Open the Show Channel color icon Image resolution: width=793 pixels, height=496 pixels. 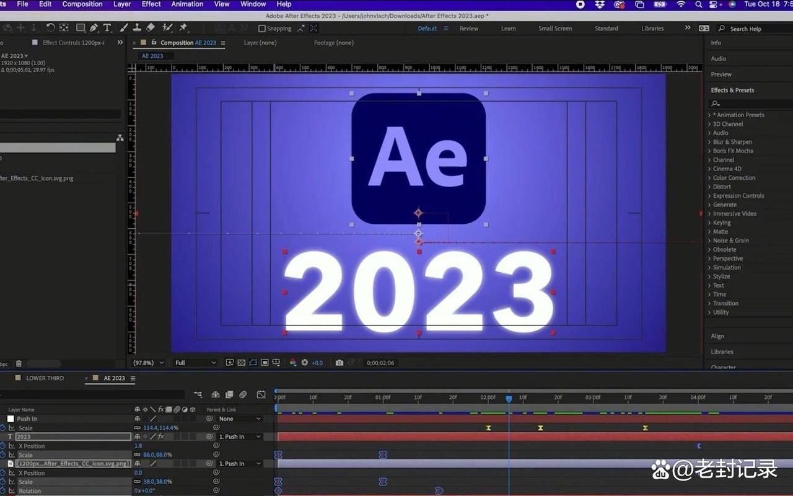(x=293, y=363)
